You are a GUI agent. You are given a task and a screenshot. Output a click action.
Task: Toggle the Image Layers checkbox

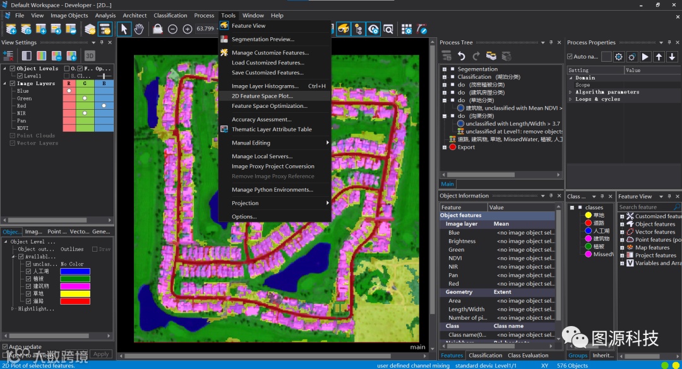pyautogui.click(x=12, y=83)
